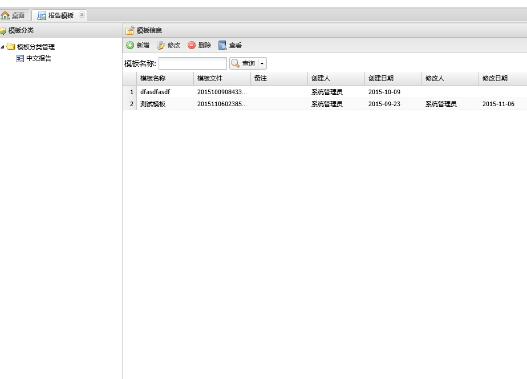Sort by the 创建日期 column header
The image size is (527, 379).
[381, 78]
